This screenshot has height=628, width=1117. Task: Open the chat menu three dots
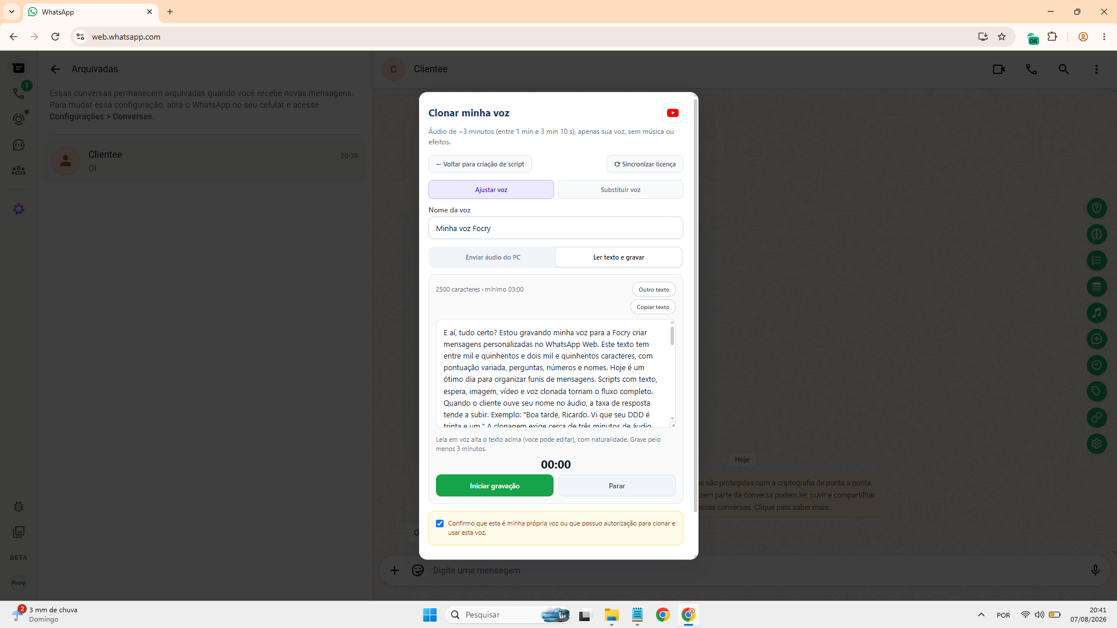(1097, 69)
